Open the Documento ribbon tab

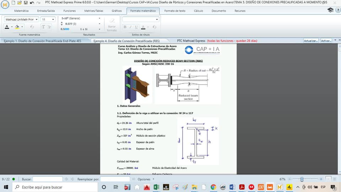coord(219,11)
